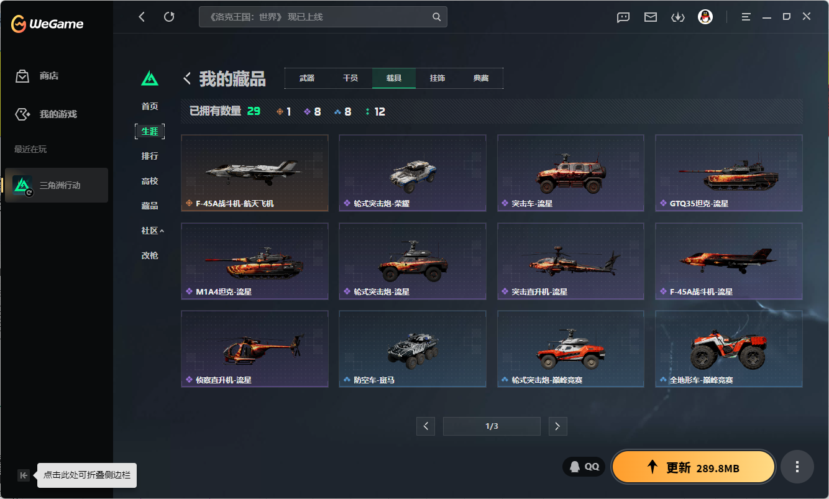Screen dimensions: 829x499
Task: Click the search input field
Action: click(314, 17)
